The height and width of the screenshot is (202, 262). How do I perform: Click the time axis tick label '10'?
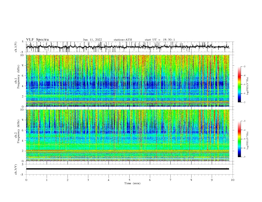pos(233,180)
